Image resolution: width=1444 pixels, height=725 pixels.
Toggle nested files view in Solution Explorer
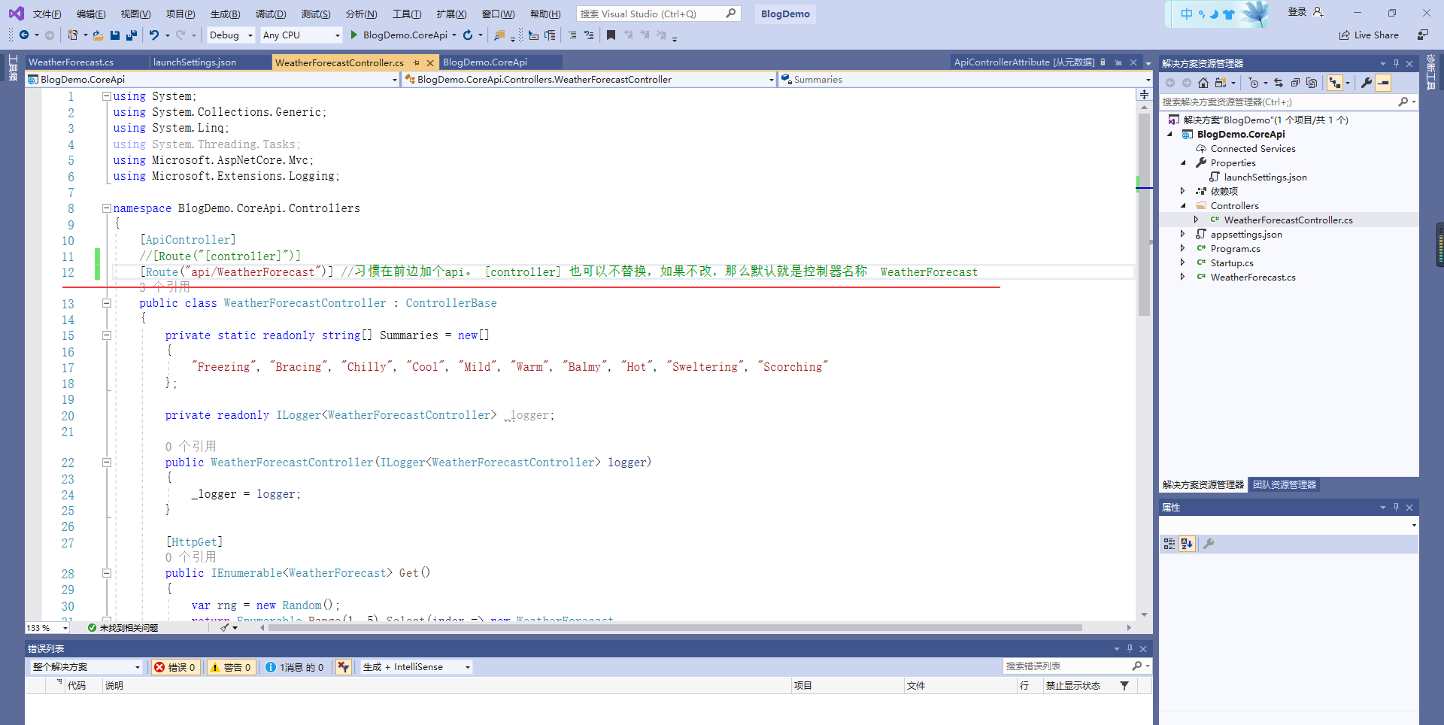(x=1334, y=83)
